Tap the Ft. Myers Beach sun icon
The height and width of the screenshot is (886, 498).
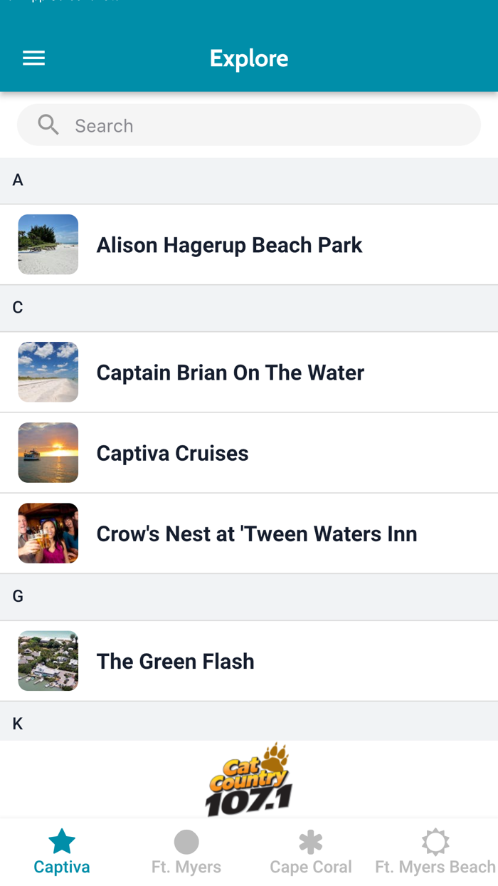[x=435, y=842]
